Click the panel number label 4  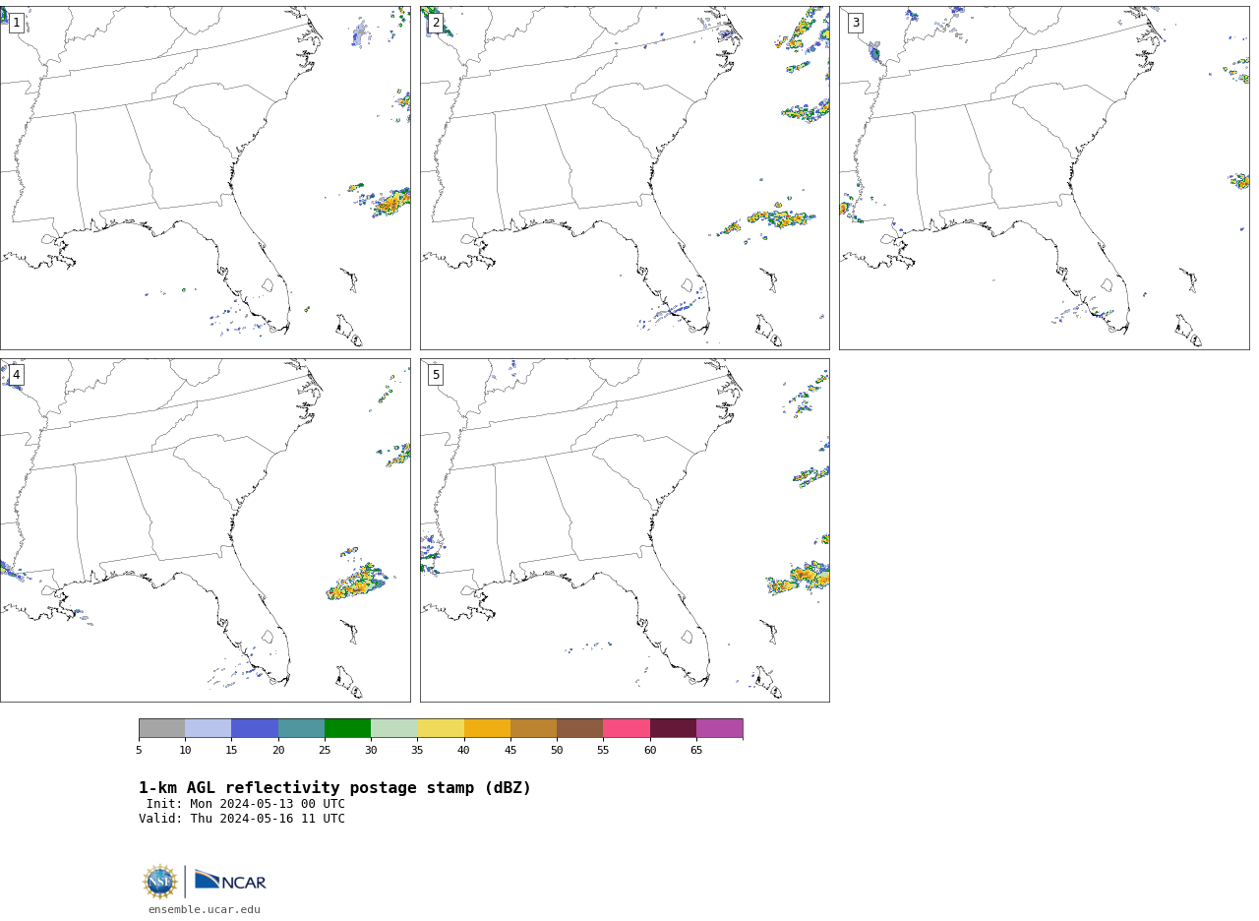pyautogui.click(x=16, y=375)
